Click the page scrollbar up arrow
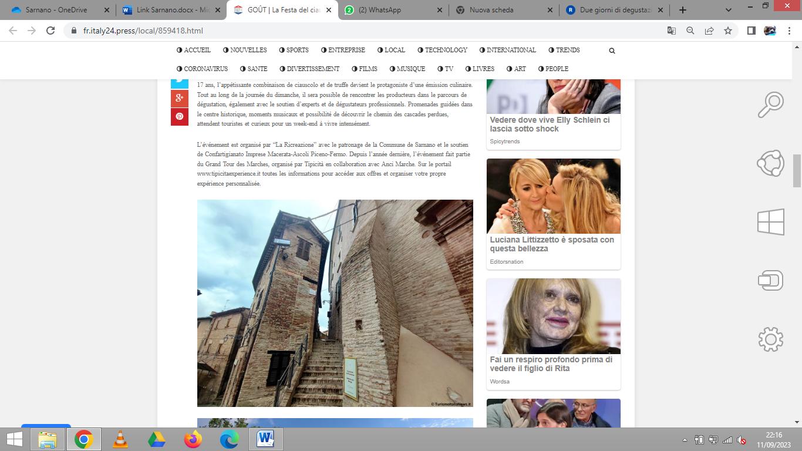Viewport: 802px width, 451px height. click(797, 46)
